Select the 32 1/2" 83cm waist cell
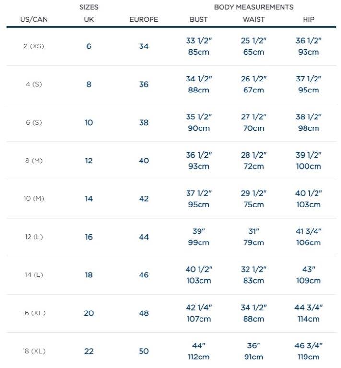This screenshot has height=368, width=341. [x=253, y=275]
